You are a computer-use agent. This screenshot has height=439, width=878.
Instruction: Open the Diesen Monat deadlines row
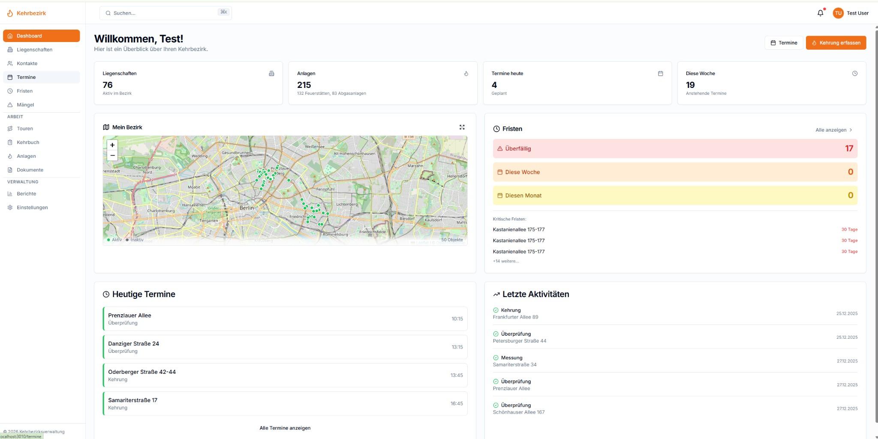(675, 195)
